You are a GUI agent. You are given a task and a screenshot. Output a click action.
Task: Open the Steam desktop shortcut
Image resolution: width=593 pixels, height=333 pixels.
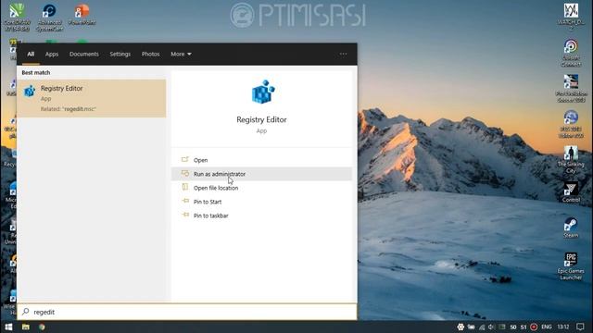click(571, 228)
